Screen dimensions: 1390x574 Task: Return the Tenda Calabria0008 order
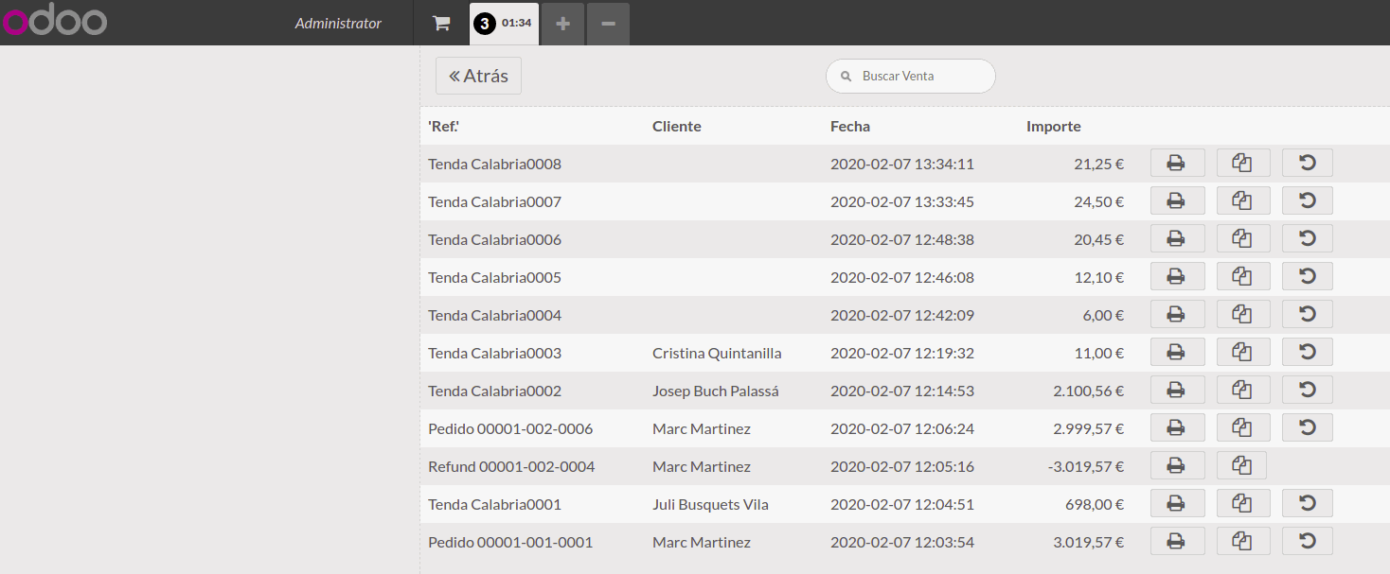[x=1307, y=163]
